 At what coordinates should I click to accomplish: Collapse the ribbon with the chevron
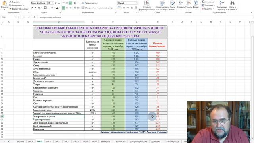click(x=252, y=12)
